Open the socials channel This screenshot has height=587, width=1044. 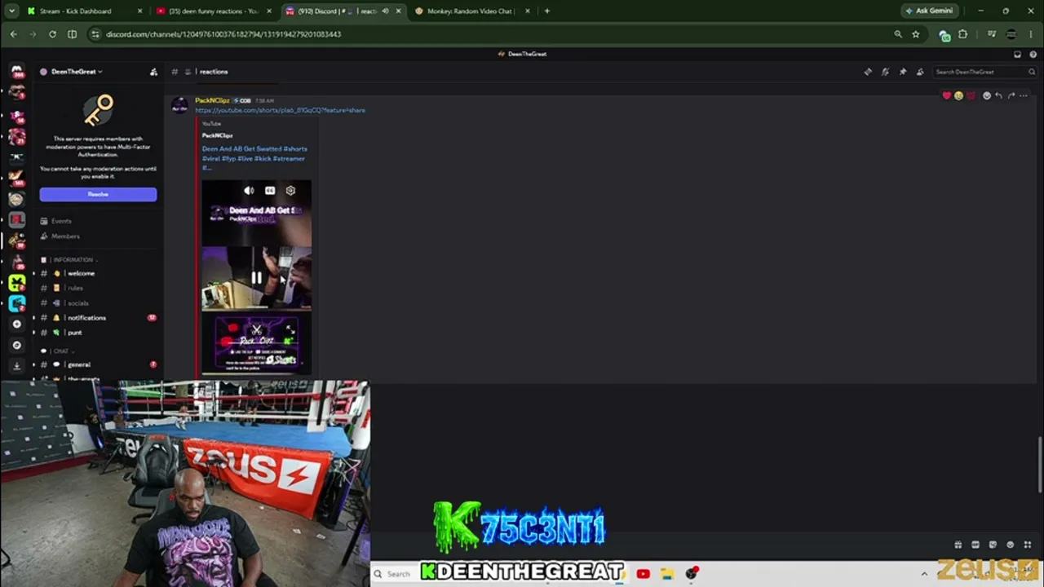click(x=96, y=303)
